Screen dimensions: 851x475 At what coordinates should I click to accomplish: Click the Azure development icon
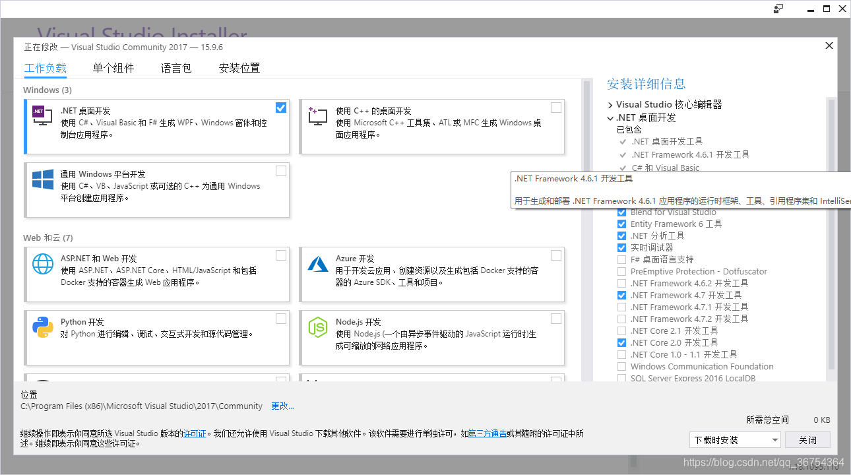coord(318,264)
